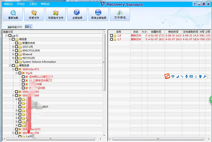Click the file list horizontal scrollbar thumb

point(158,139)
